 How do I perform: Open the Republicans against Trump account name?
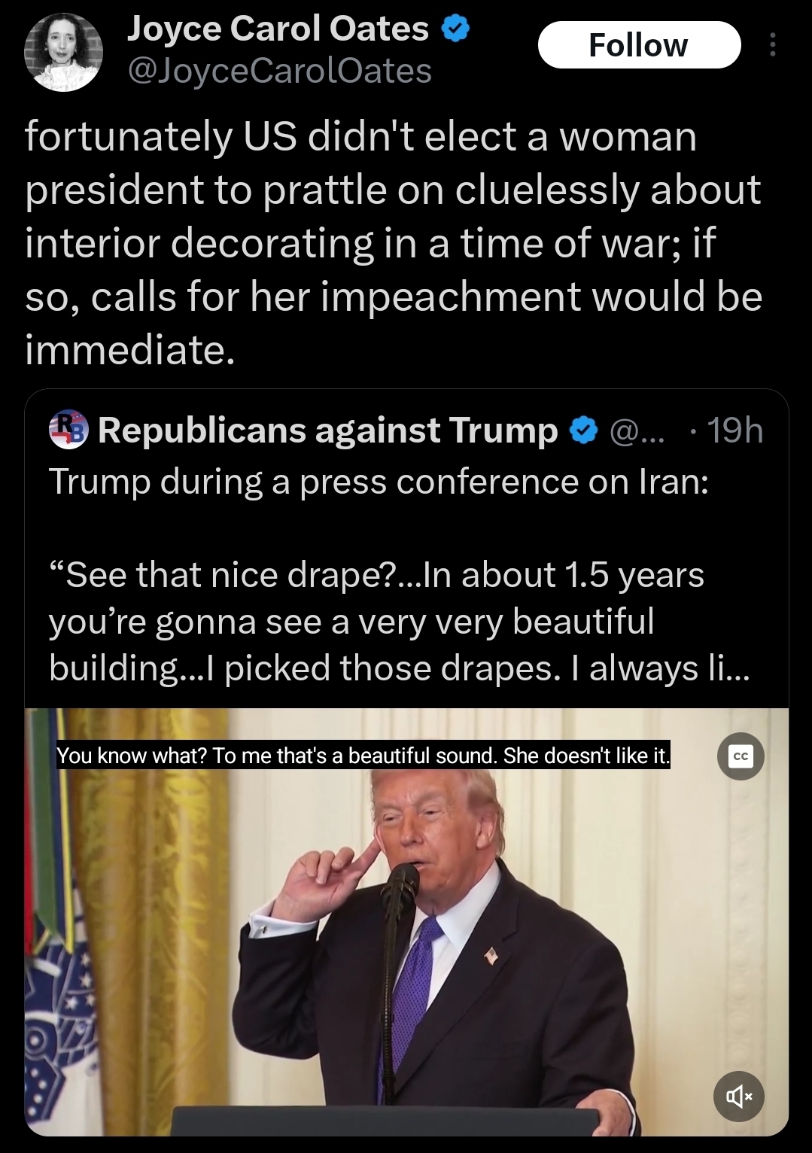point(327,430)
